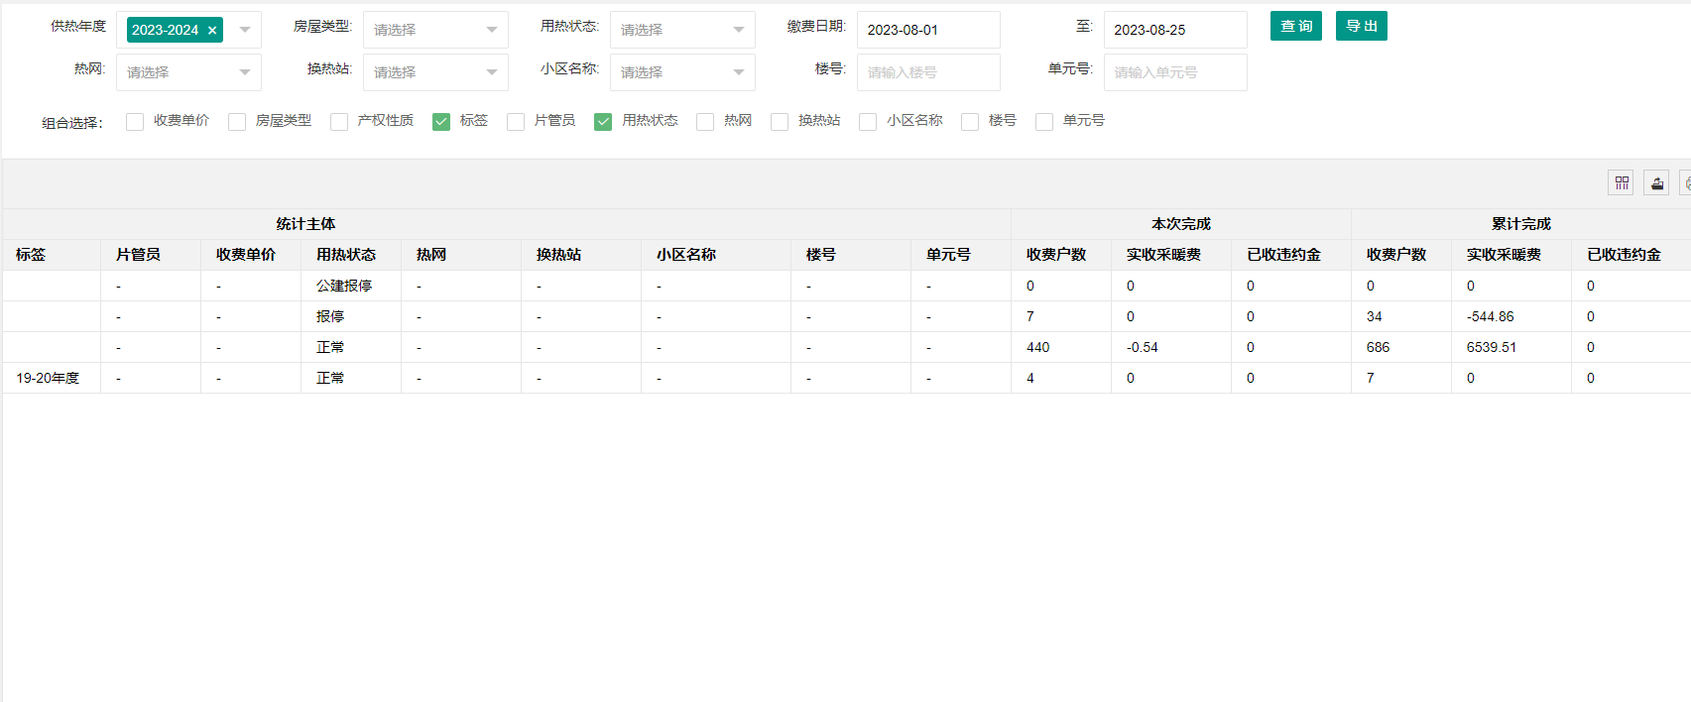Click the -544.86 cumulative fee cell
The image size is (1691, 702).
coord(1511,316)
